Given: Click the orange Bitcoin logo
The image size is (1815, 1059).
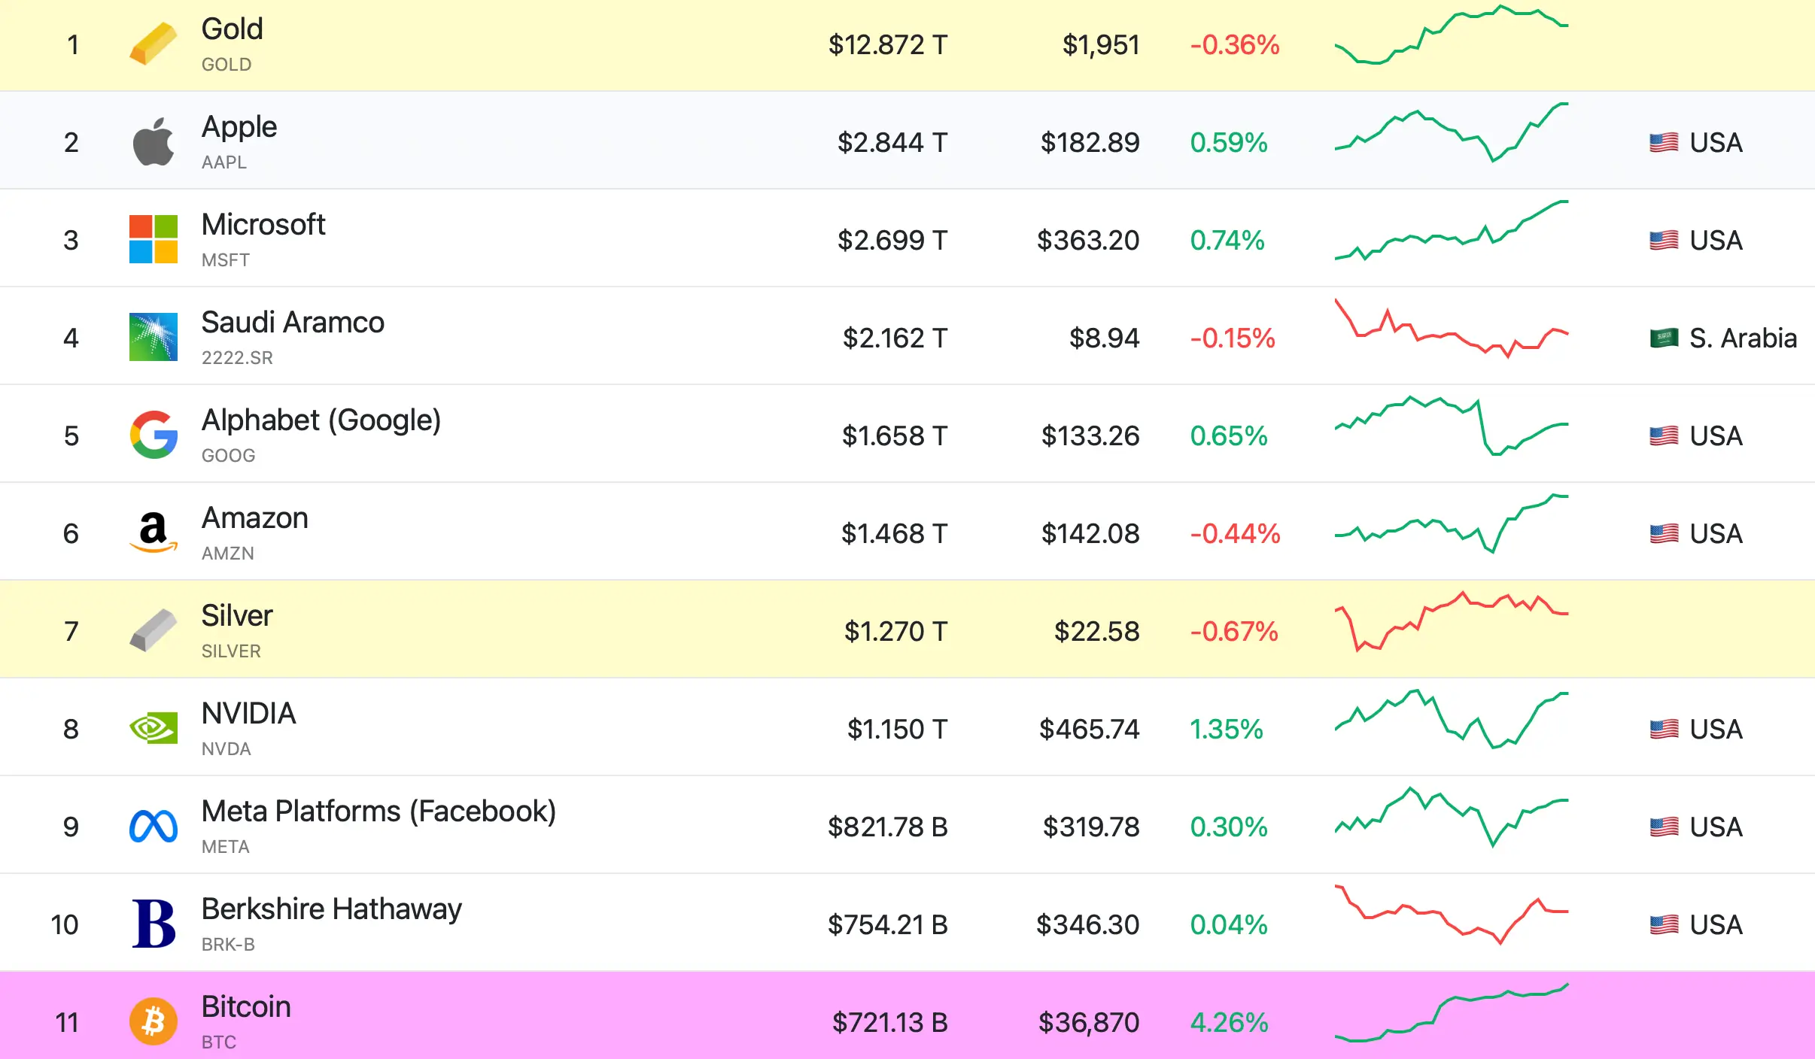Looking at the screenshot, I should click(153, 1021).
